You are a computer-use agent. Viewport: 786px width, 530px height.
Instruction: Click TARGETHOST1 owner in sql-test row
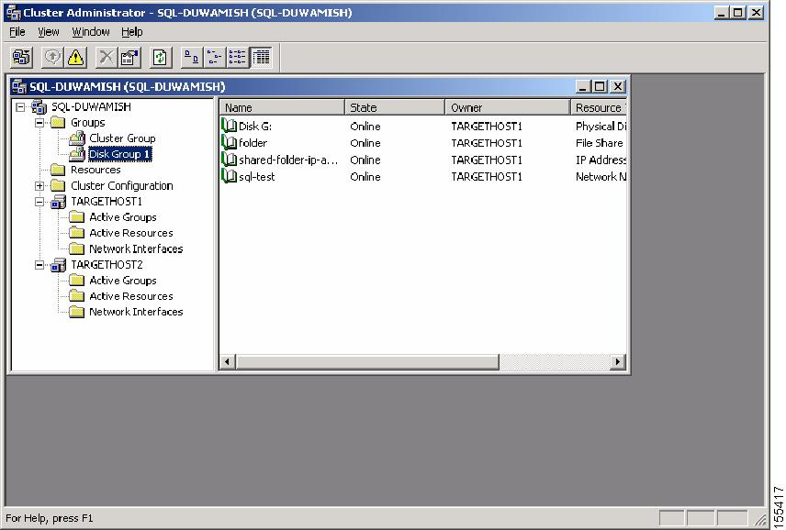pyautogui.click(x=487, y=177)
